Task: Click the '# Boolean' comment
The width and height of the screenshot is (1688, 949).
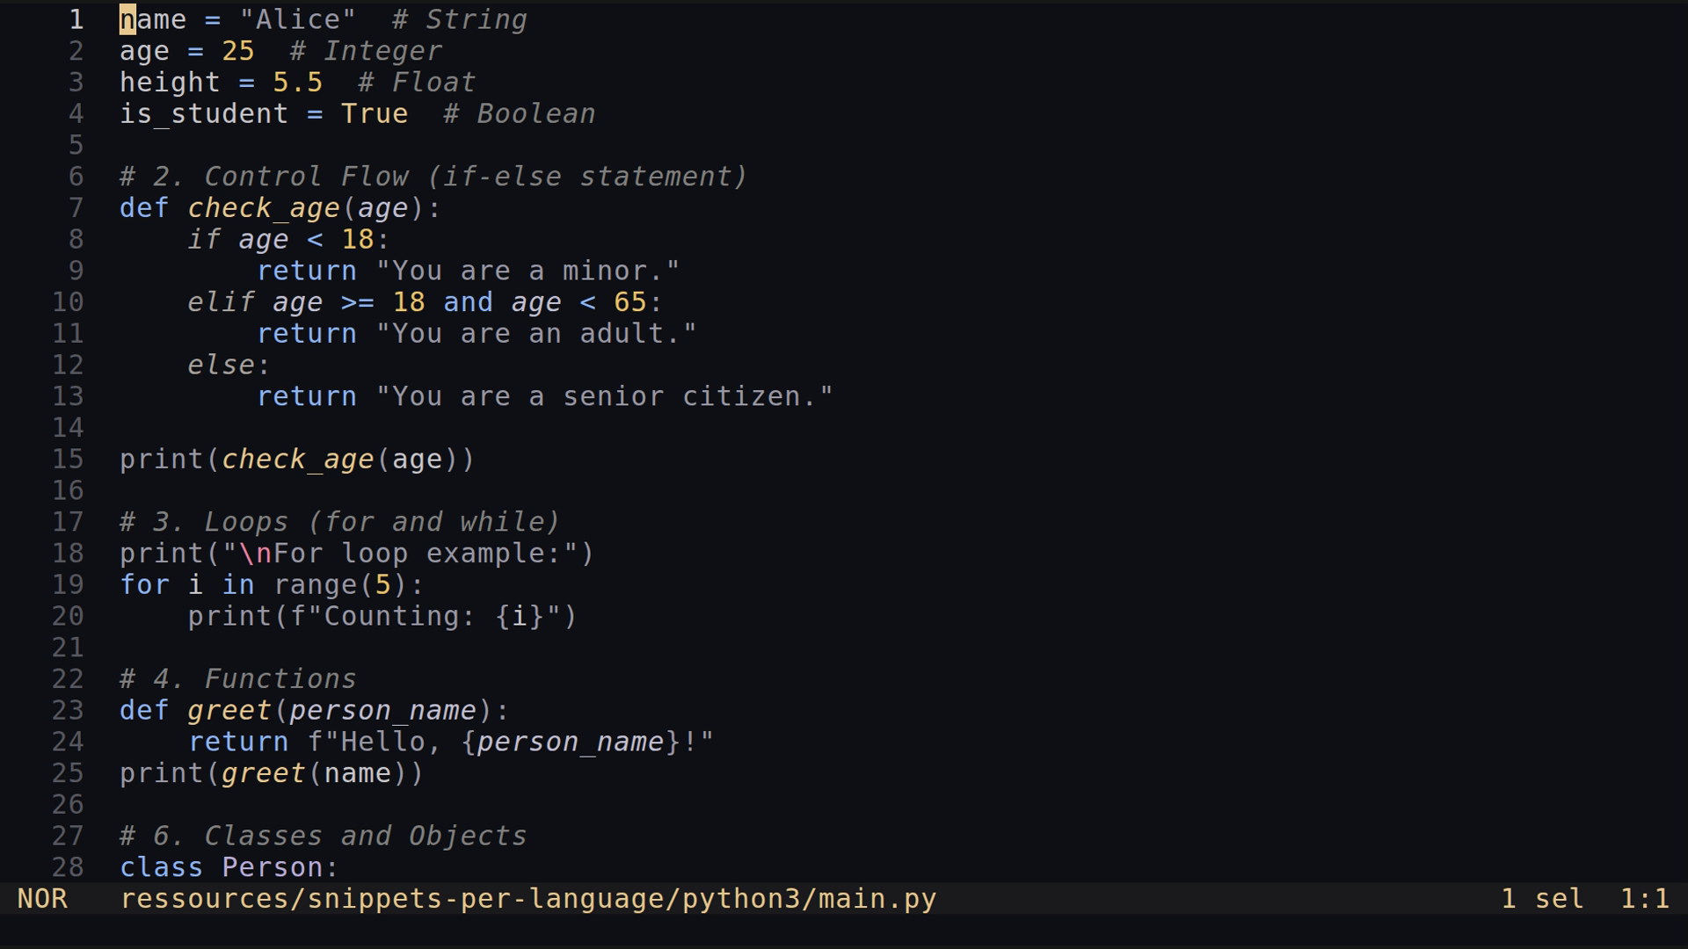Action: coord(520,114)
